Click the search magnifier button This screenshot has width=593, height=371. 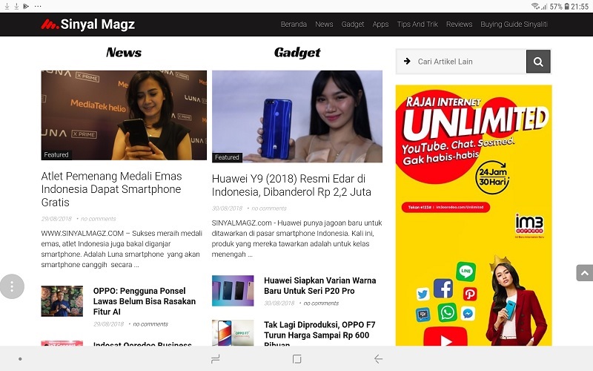pyautogui.click(x=538, y=62)
